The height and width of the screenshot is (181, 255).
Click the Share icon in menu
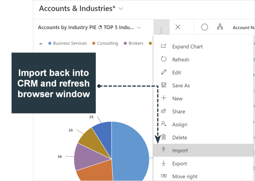tap(163, 111)
